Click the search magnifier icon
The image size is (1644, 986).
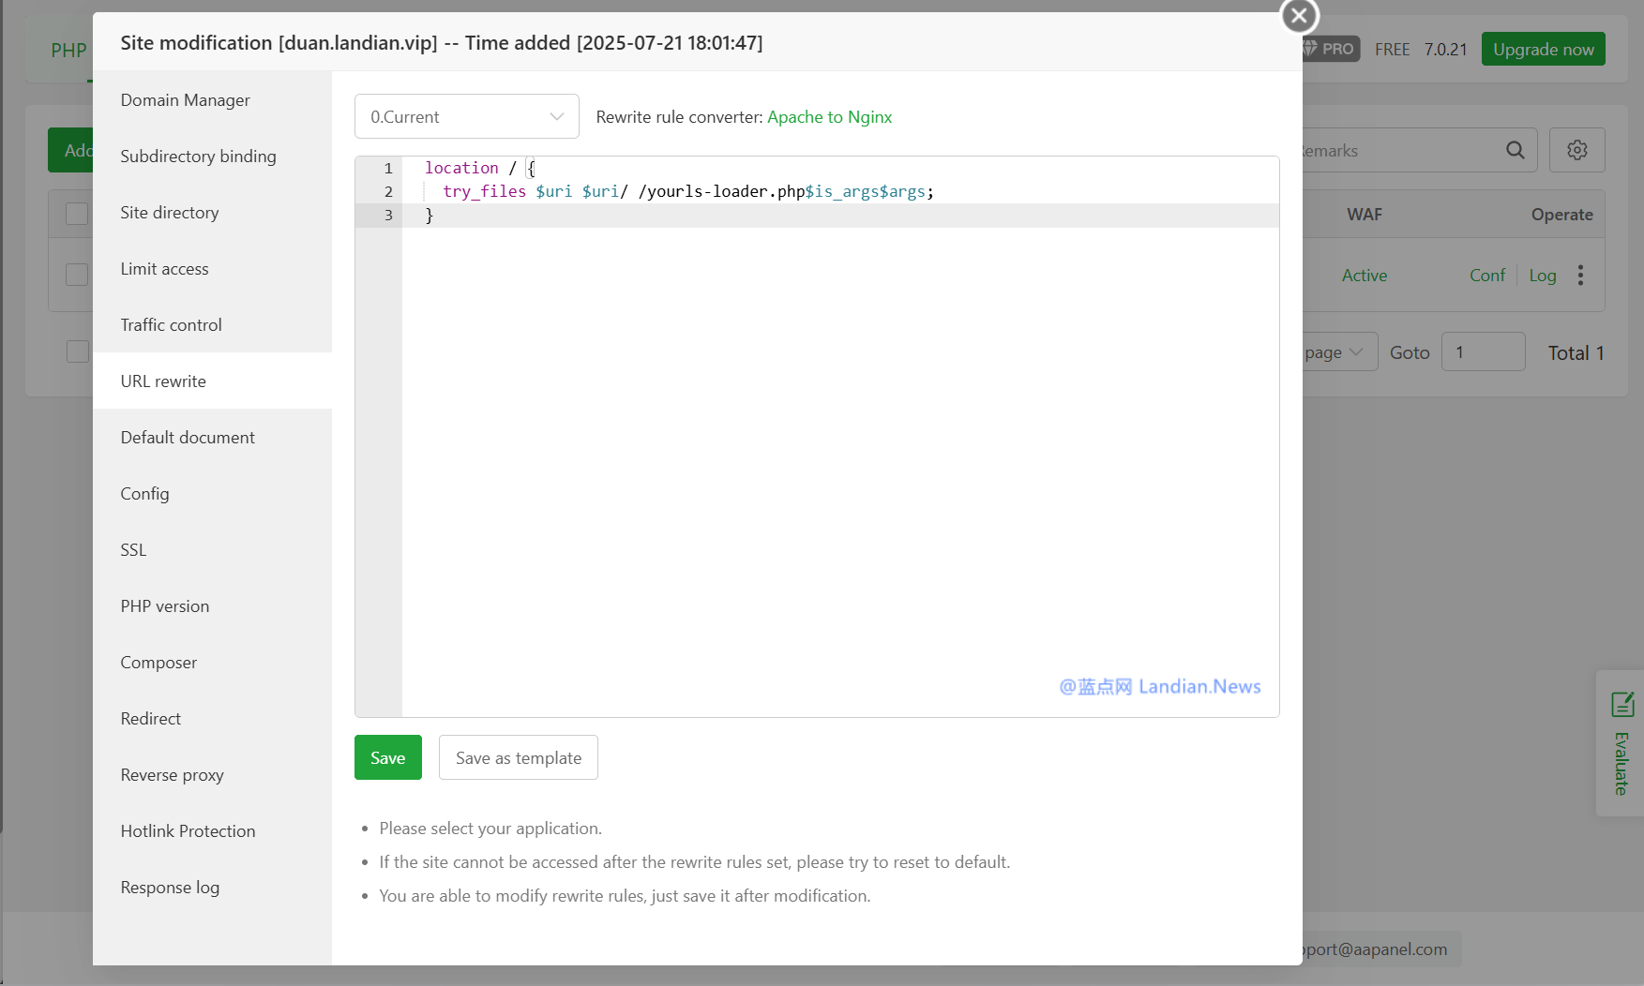1515,150
